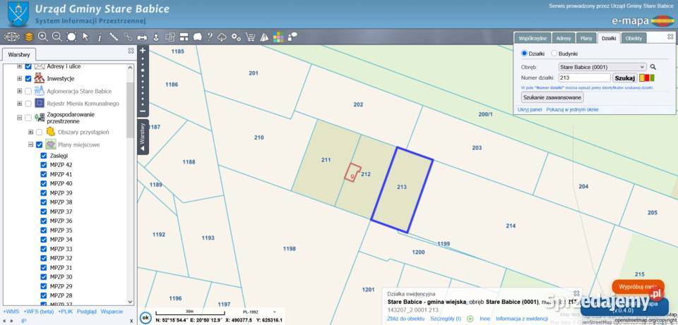Activate the info 'i' identify tool
The height and width of the screenshot is (325, 678).
point(100,37)
